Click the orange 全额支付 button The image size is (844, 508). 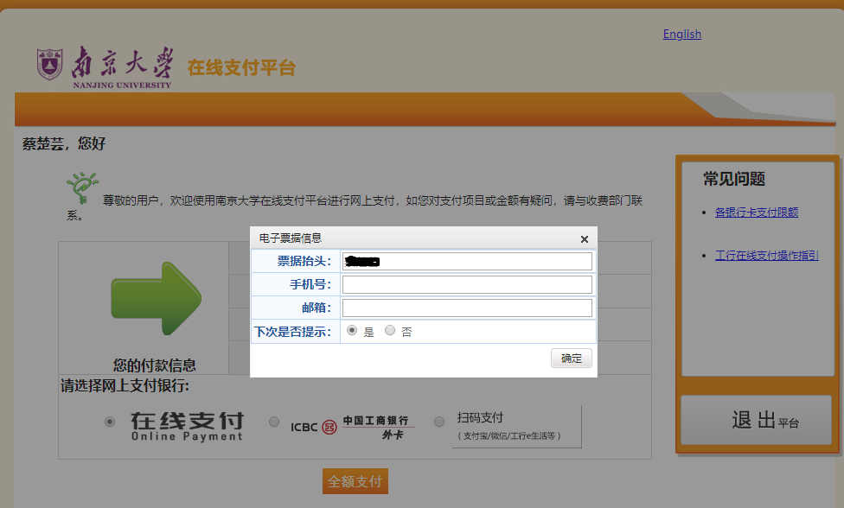[355, 481]
